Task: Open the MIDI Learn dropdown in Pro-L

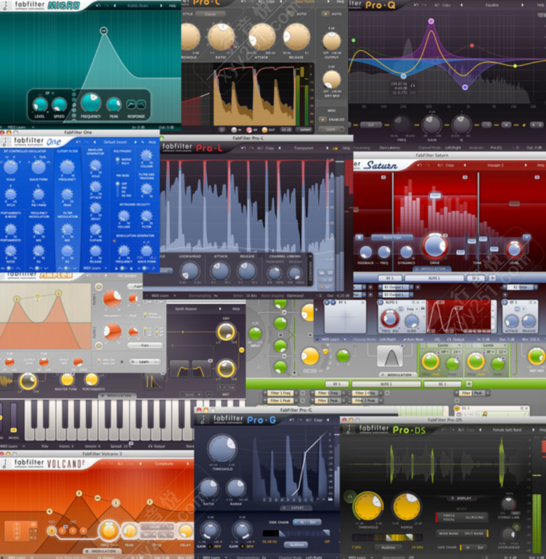Action: tap(164, 296)
